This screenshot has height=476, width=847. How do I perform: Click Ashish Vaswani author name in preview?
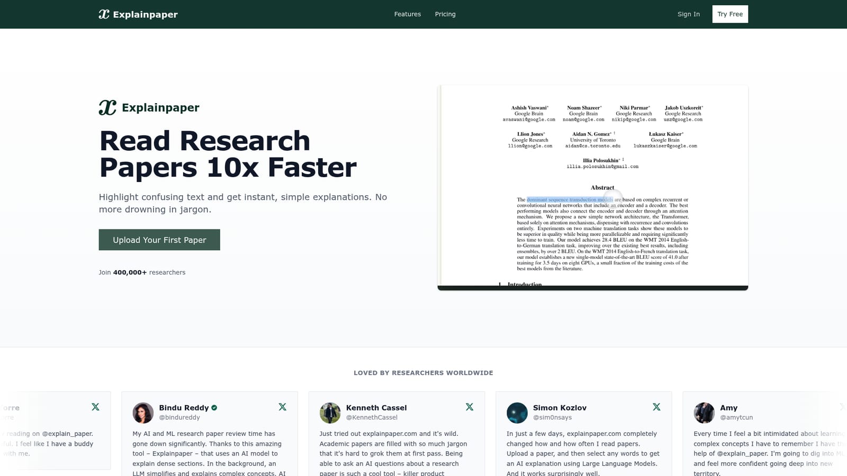click(x=529, y=108)
